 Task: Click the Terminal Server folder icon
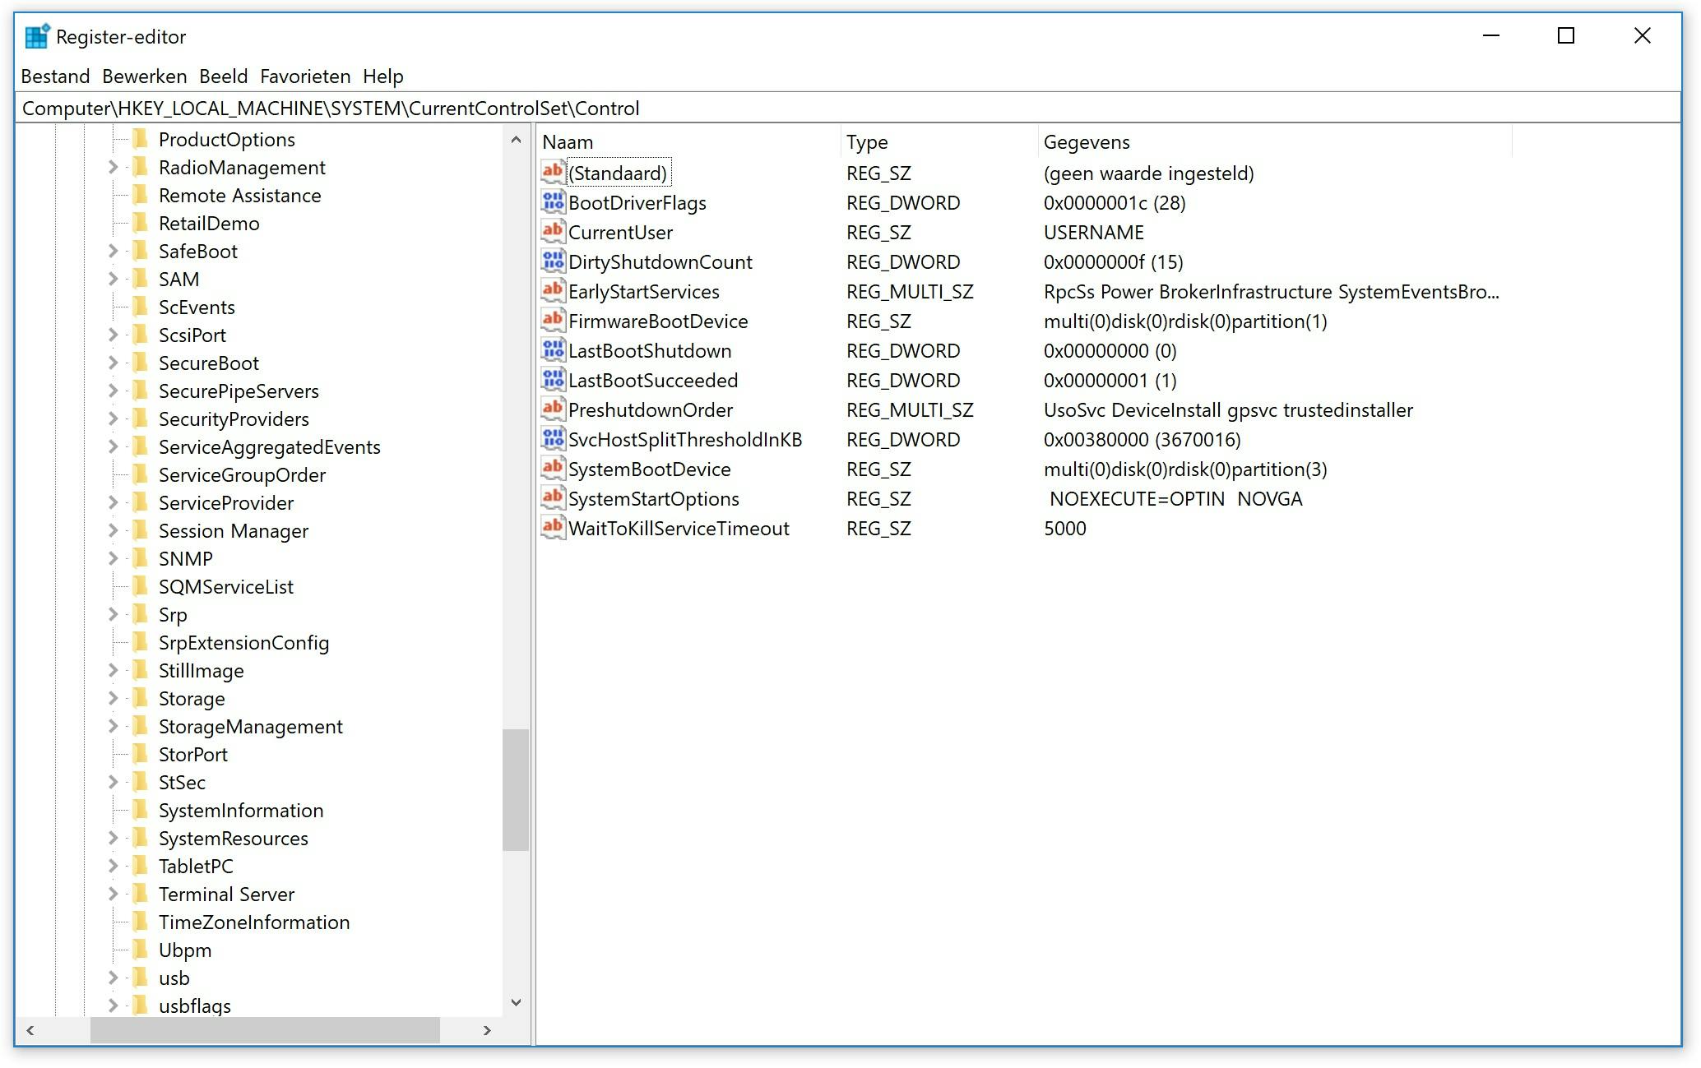coord(141,894)
